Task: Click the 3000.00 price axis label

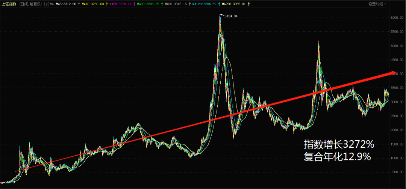Action: tap(398, 102)
